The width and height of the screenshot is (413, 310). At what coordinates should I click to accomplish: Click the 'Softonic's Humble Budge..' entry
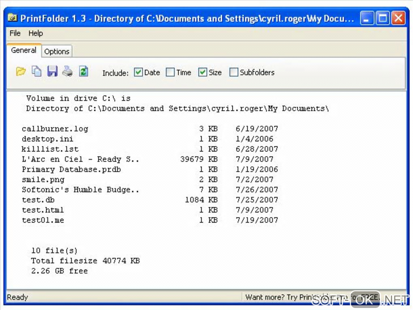click(80, 189)
